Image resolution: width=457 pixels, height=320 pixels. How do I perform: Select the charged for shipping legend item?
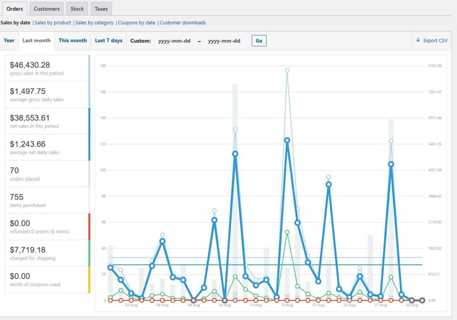47,253
